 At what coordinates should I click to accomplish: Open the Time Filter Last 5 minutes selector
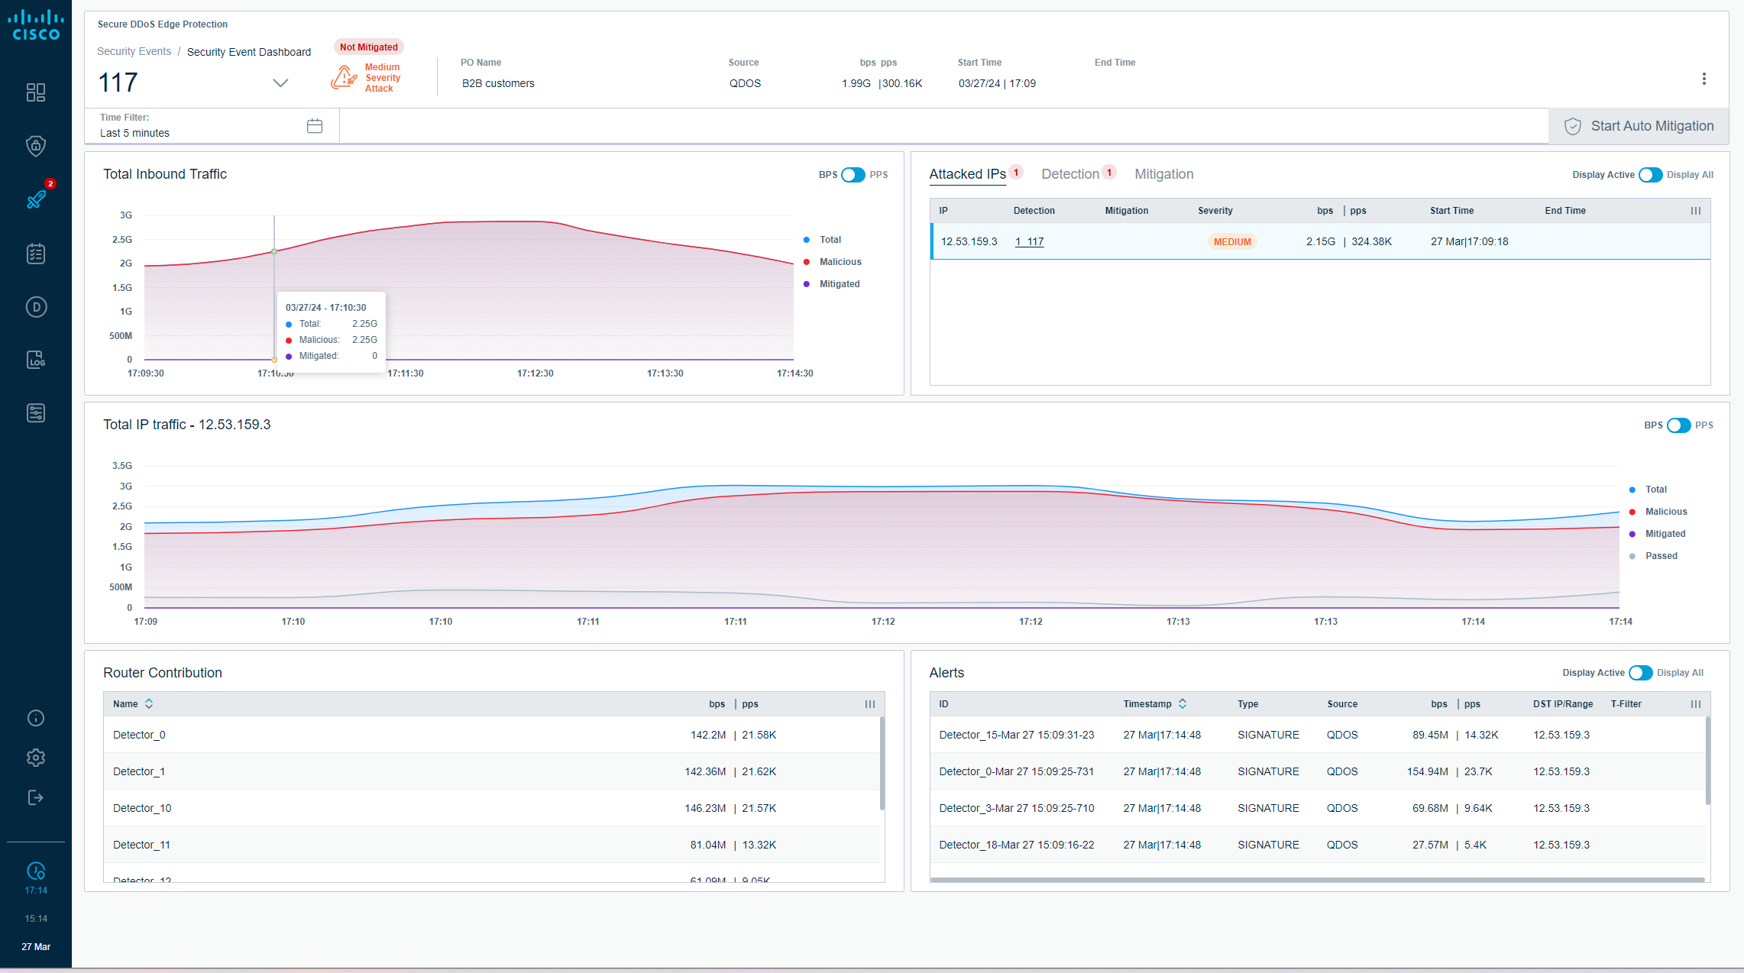[x=212, y=126]
